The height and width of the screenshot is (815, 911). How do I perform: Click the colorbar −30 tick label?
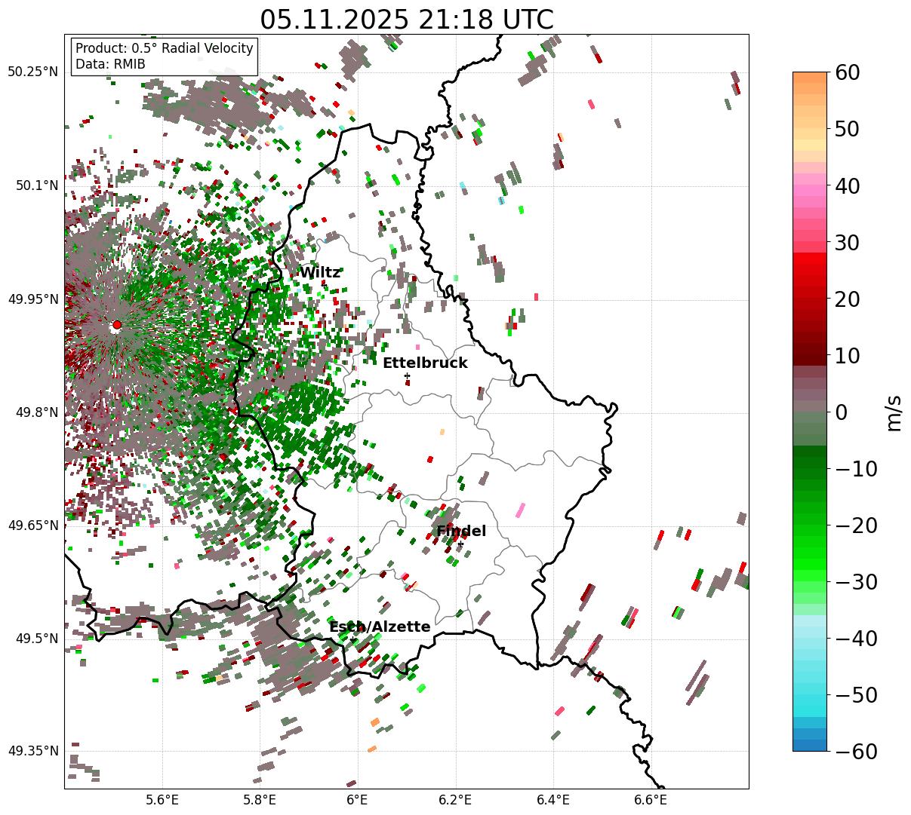tap(856, 581)
